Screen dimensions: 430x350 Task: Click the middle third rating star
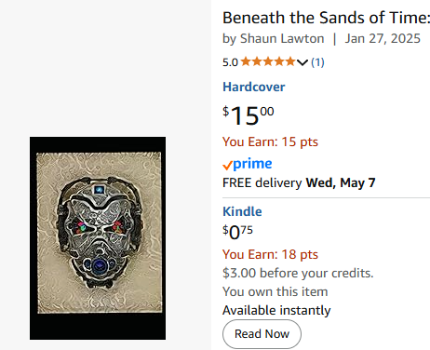(268, 61)
